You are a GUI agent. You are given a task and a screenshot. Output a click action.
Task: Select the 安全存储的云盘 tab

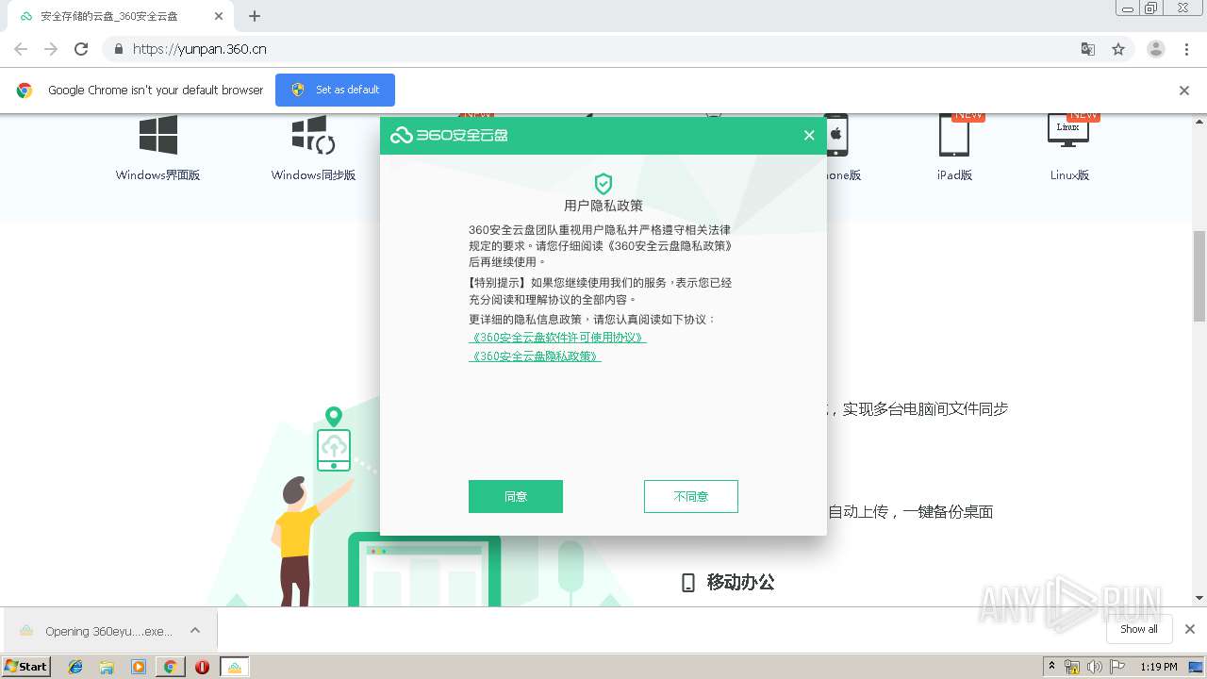(119, 16)
